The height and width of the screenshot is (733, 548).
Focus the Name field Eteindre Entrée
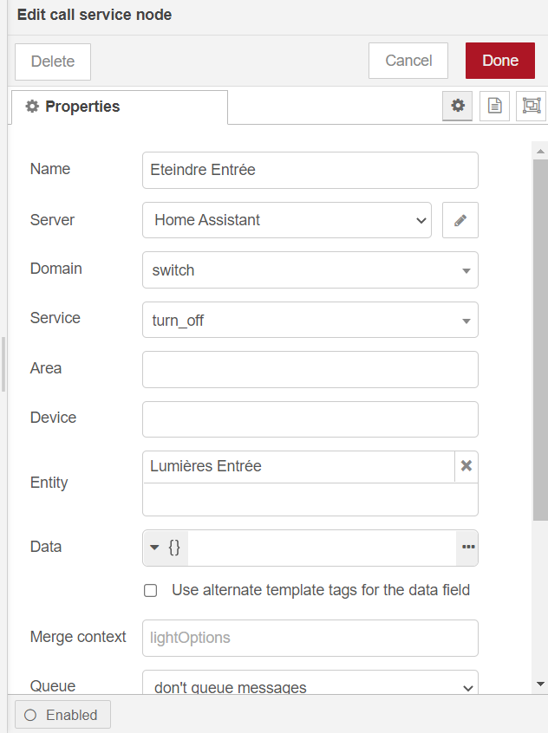(310, 170)
